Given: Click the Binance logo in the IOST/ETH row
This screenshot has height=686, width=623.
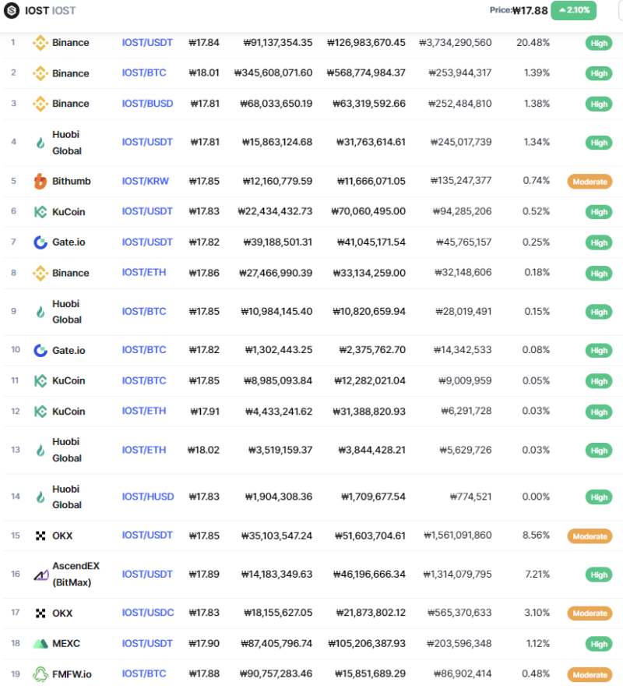Looking at the screenshot, I should point(40,273).
